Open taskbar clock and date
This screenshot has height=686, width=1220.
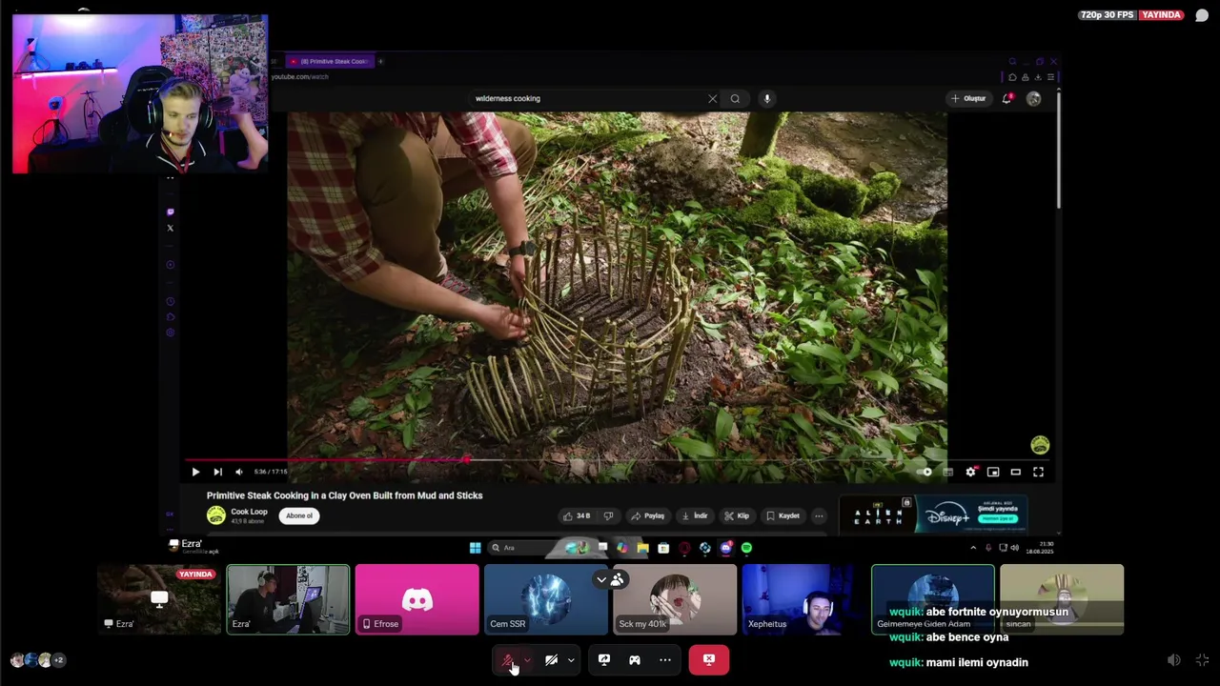(x=1041, y=548)
